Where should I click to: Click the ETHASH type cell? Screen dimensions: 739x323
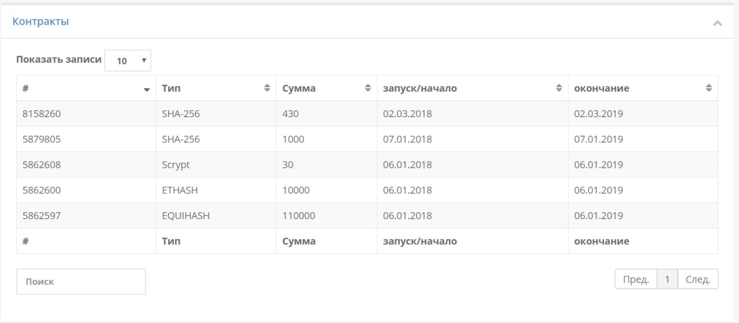coord(216,190)
